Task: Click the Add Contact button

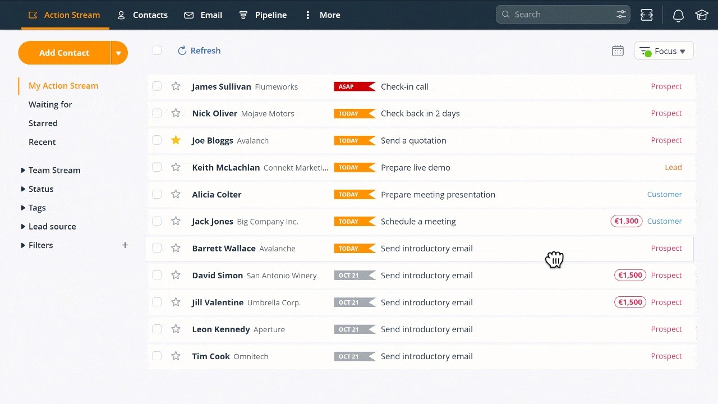Action: click(65, 53)
